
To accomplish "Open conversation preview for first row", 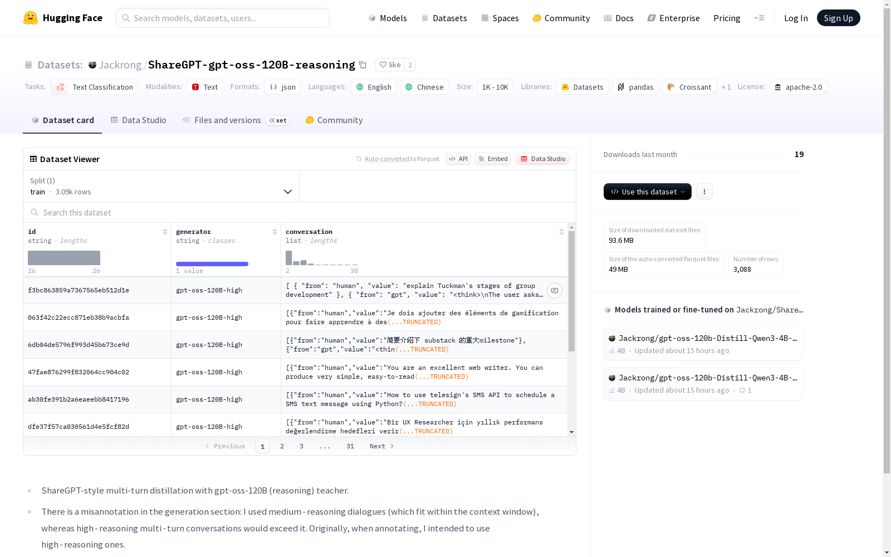I will pyautogui.click(x=555, y=291).
